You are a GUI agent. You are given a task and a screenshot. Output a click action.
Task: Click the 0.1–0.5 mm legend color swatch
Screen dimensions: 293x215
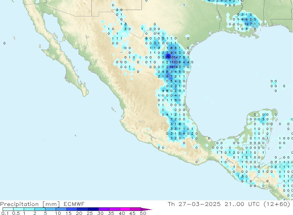(x=8, y=209)
